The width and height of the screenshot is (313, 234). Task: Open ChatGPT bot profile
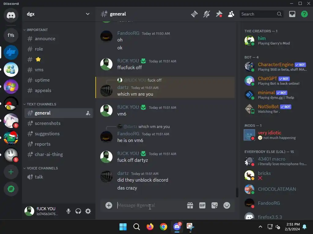coord(276,81)
